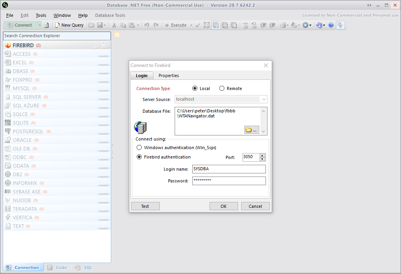The width and height of the screenshot is (401, 274).
Task: Click the document checkmark toolbar icon
Action: tap(340, 25)
